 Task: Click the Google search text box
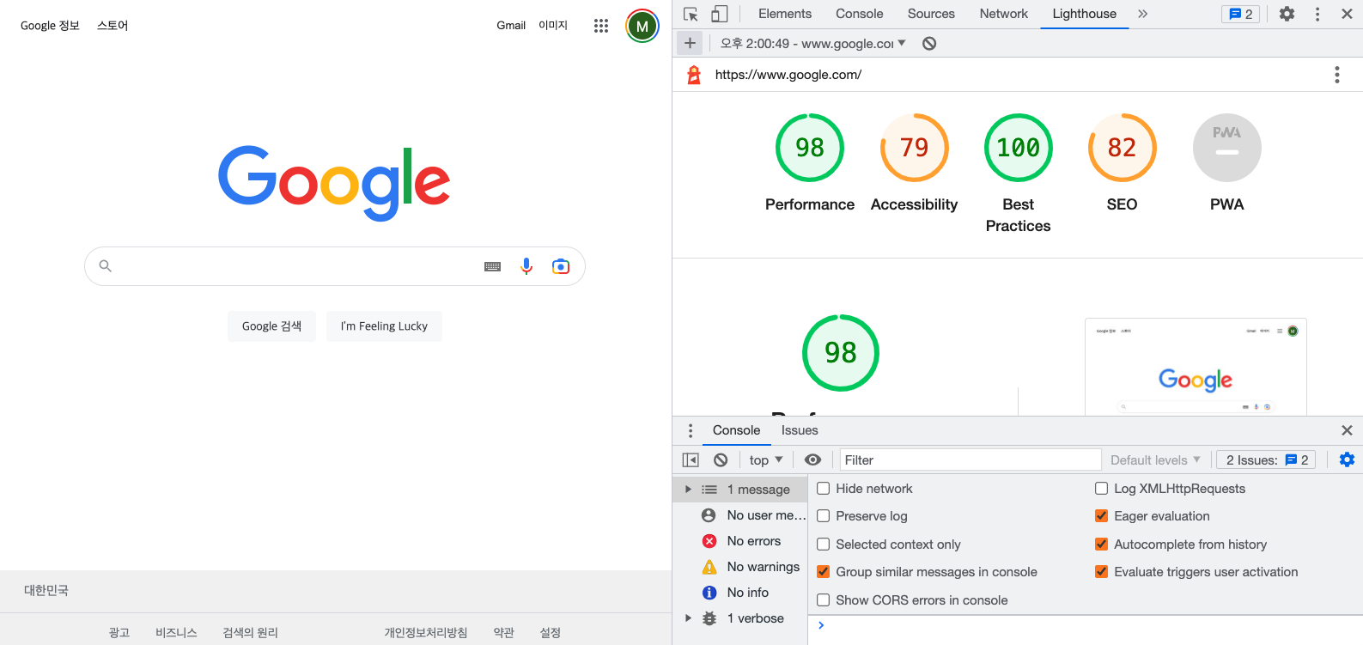tap(335, 266)
